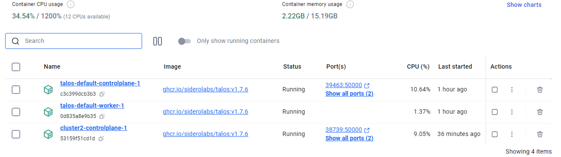Copy container ID c3c399dcb3b3
The width and height of the screenshot is (561, 157).
102,94
